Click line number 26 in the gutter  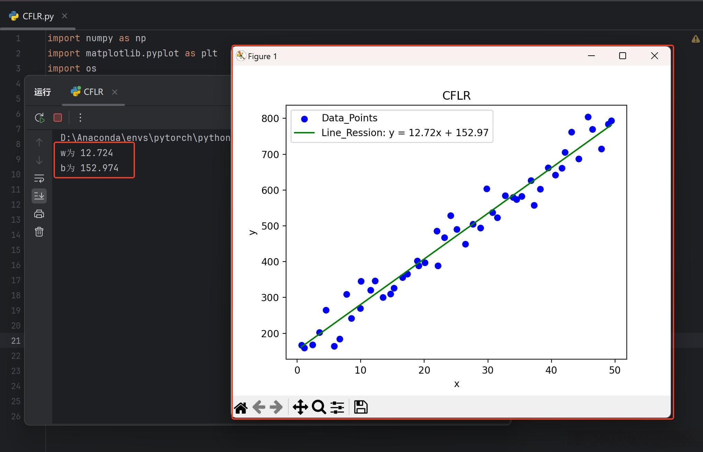point(16,416)
